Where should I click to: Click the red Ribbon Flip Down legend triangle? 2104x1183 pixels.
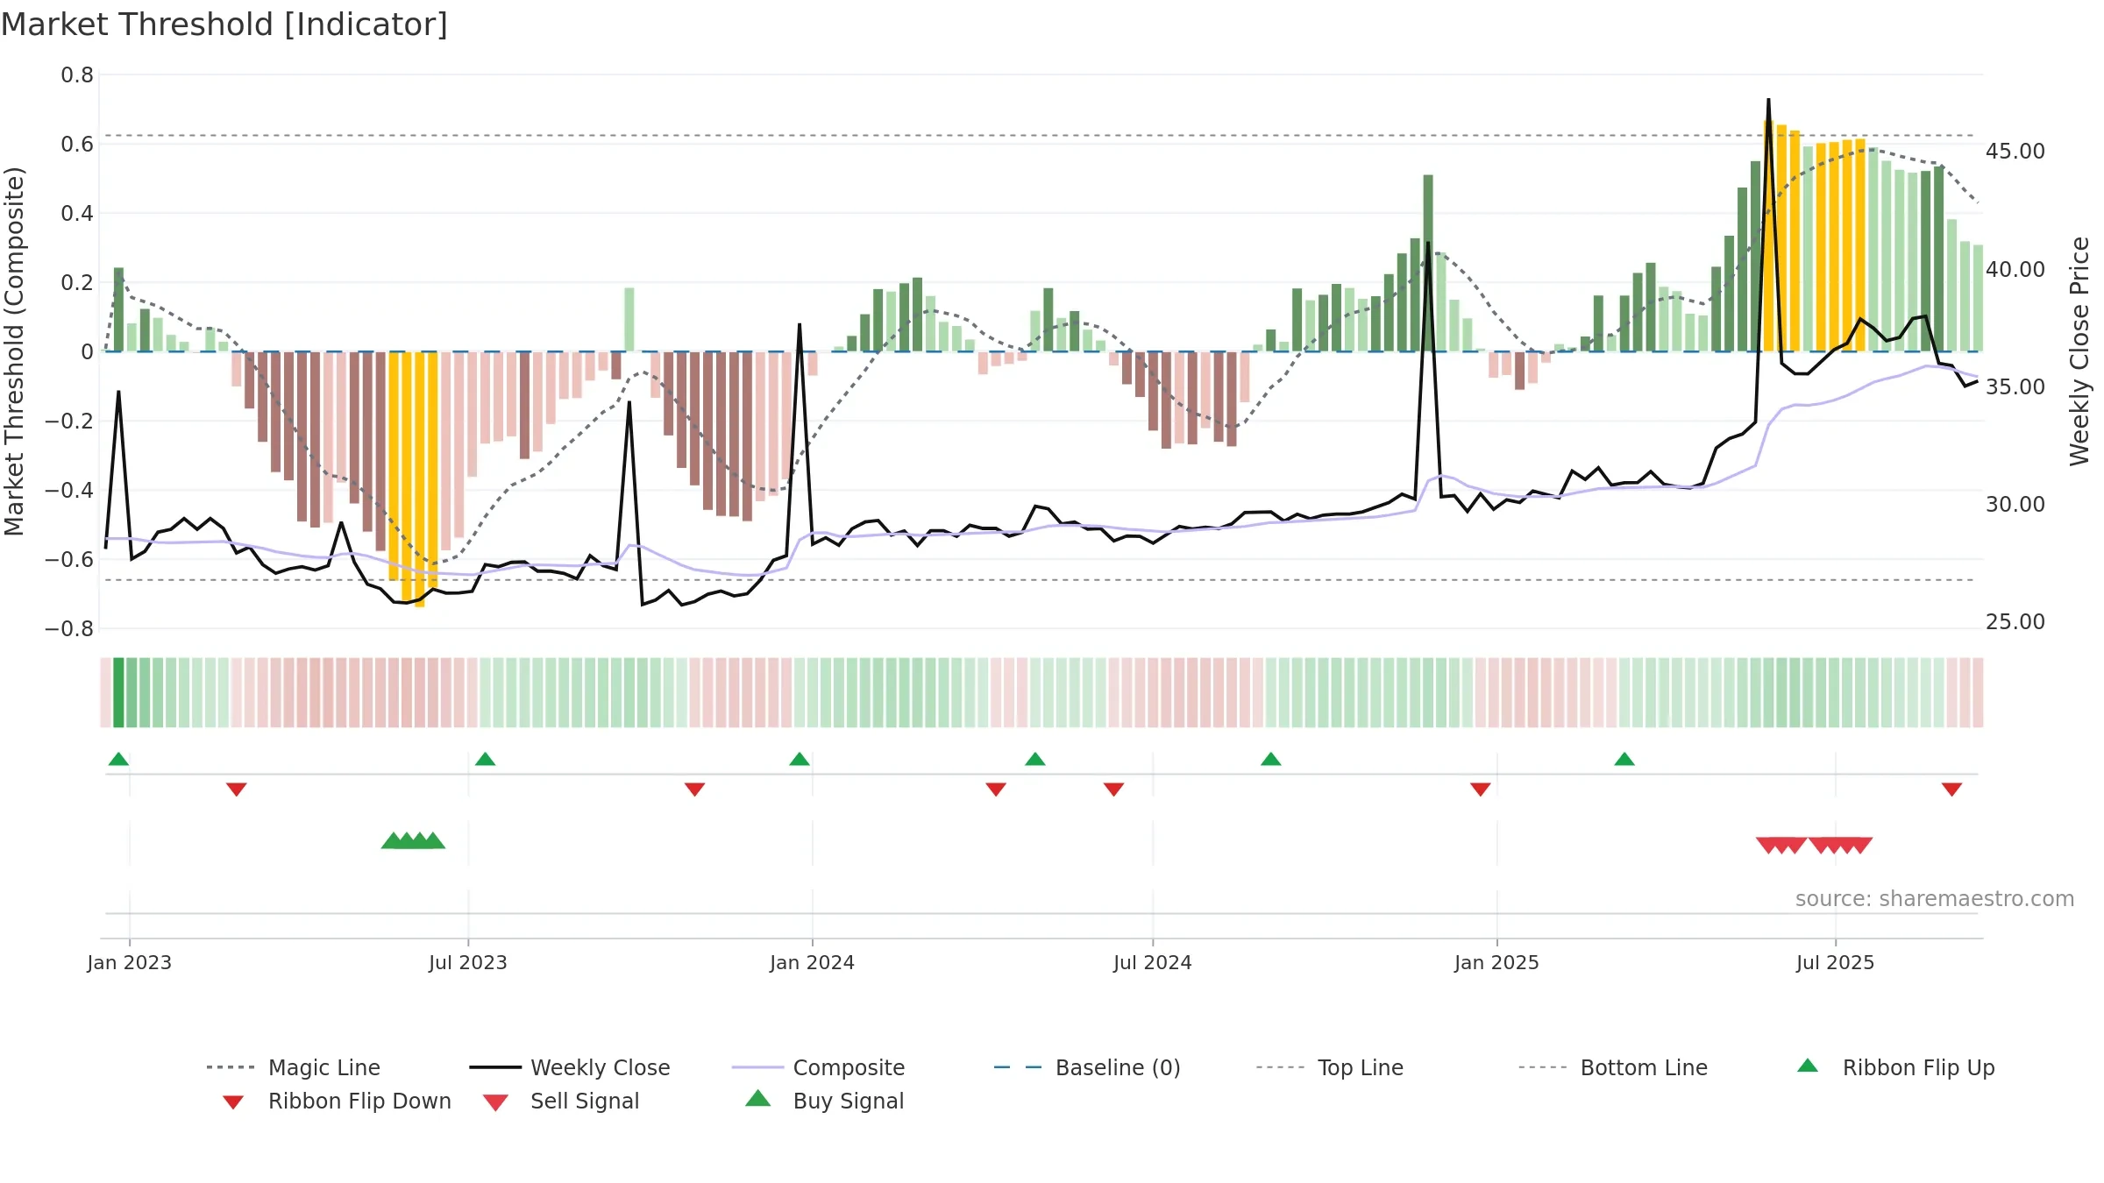click(x=233, y=1102)
